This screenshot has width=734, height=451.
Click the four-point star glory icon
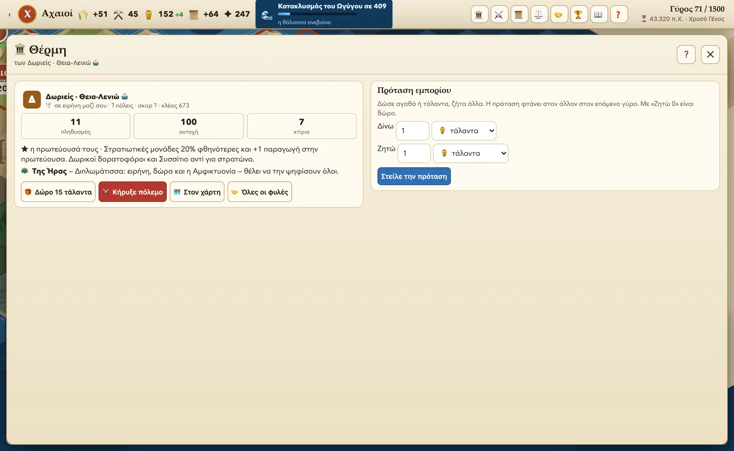[x=228, y=14]
